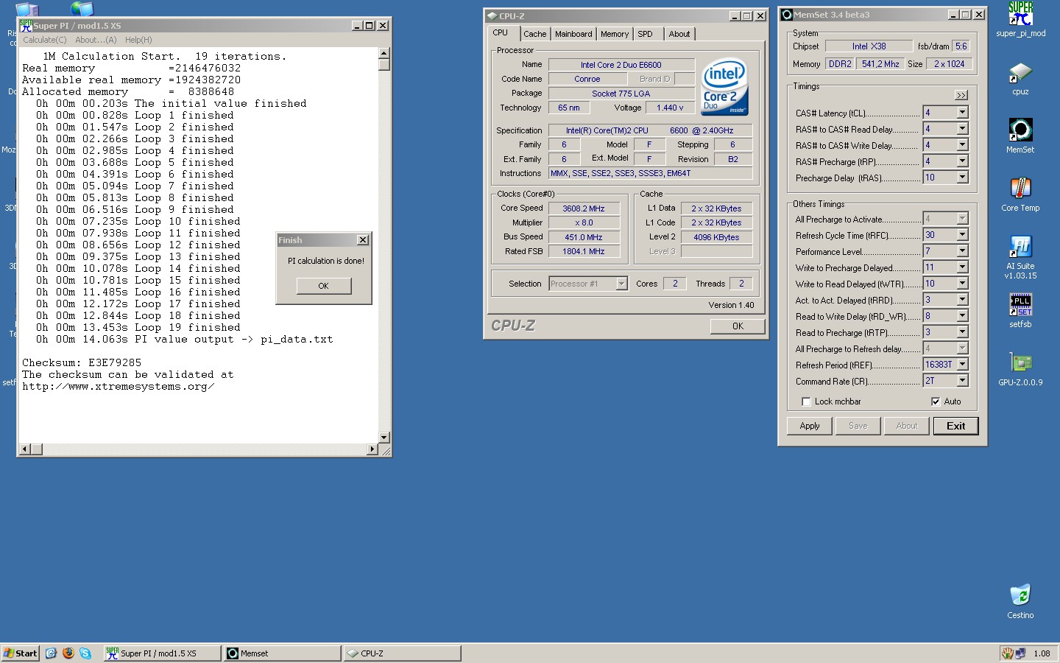This screenshot has height=663, width=1060.
Task: Open the super_pi_mod desktop icon
Action: (1020, 20)
